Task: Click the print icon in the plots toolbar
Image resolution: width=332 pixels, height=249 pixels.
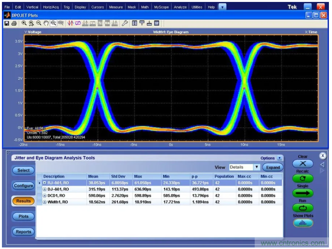Action: click(14, 23)
